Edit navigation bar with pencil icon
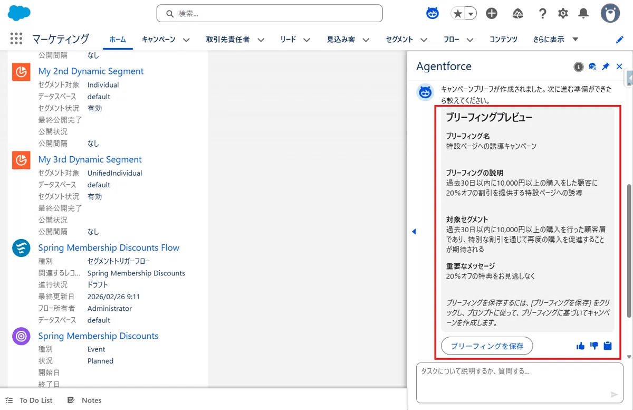Image resolution: width=633 pixels, height=410 pixels. click(x=620, y=40)
